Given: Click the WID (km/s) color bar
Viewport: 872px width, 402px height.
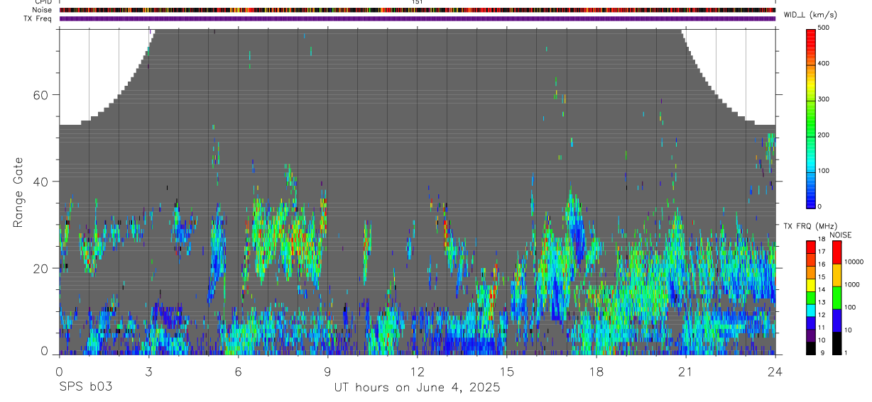Looking at the screenshot, I should [x=812, y=118].
